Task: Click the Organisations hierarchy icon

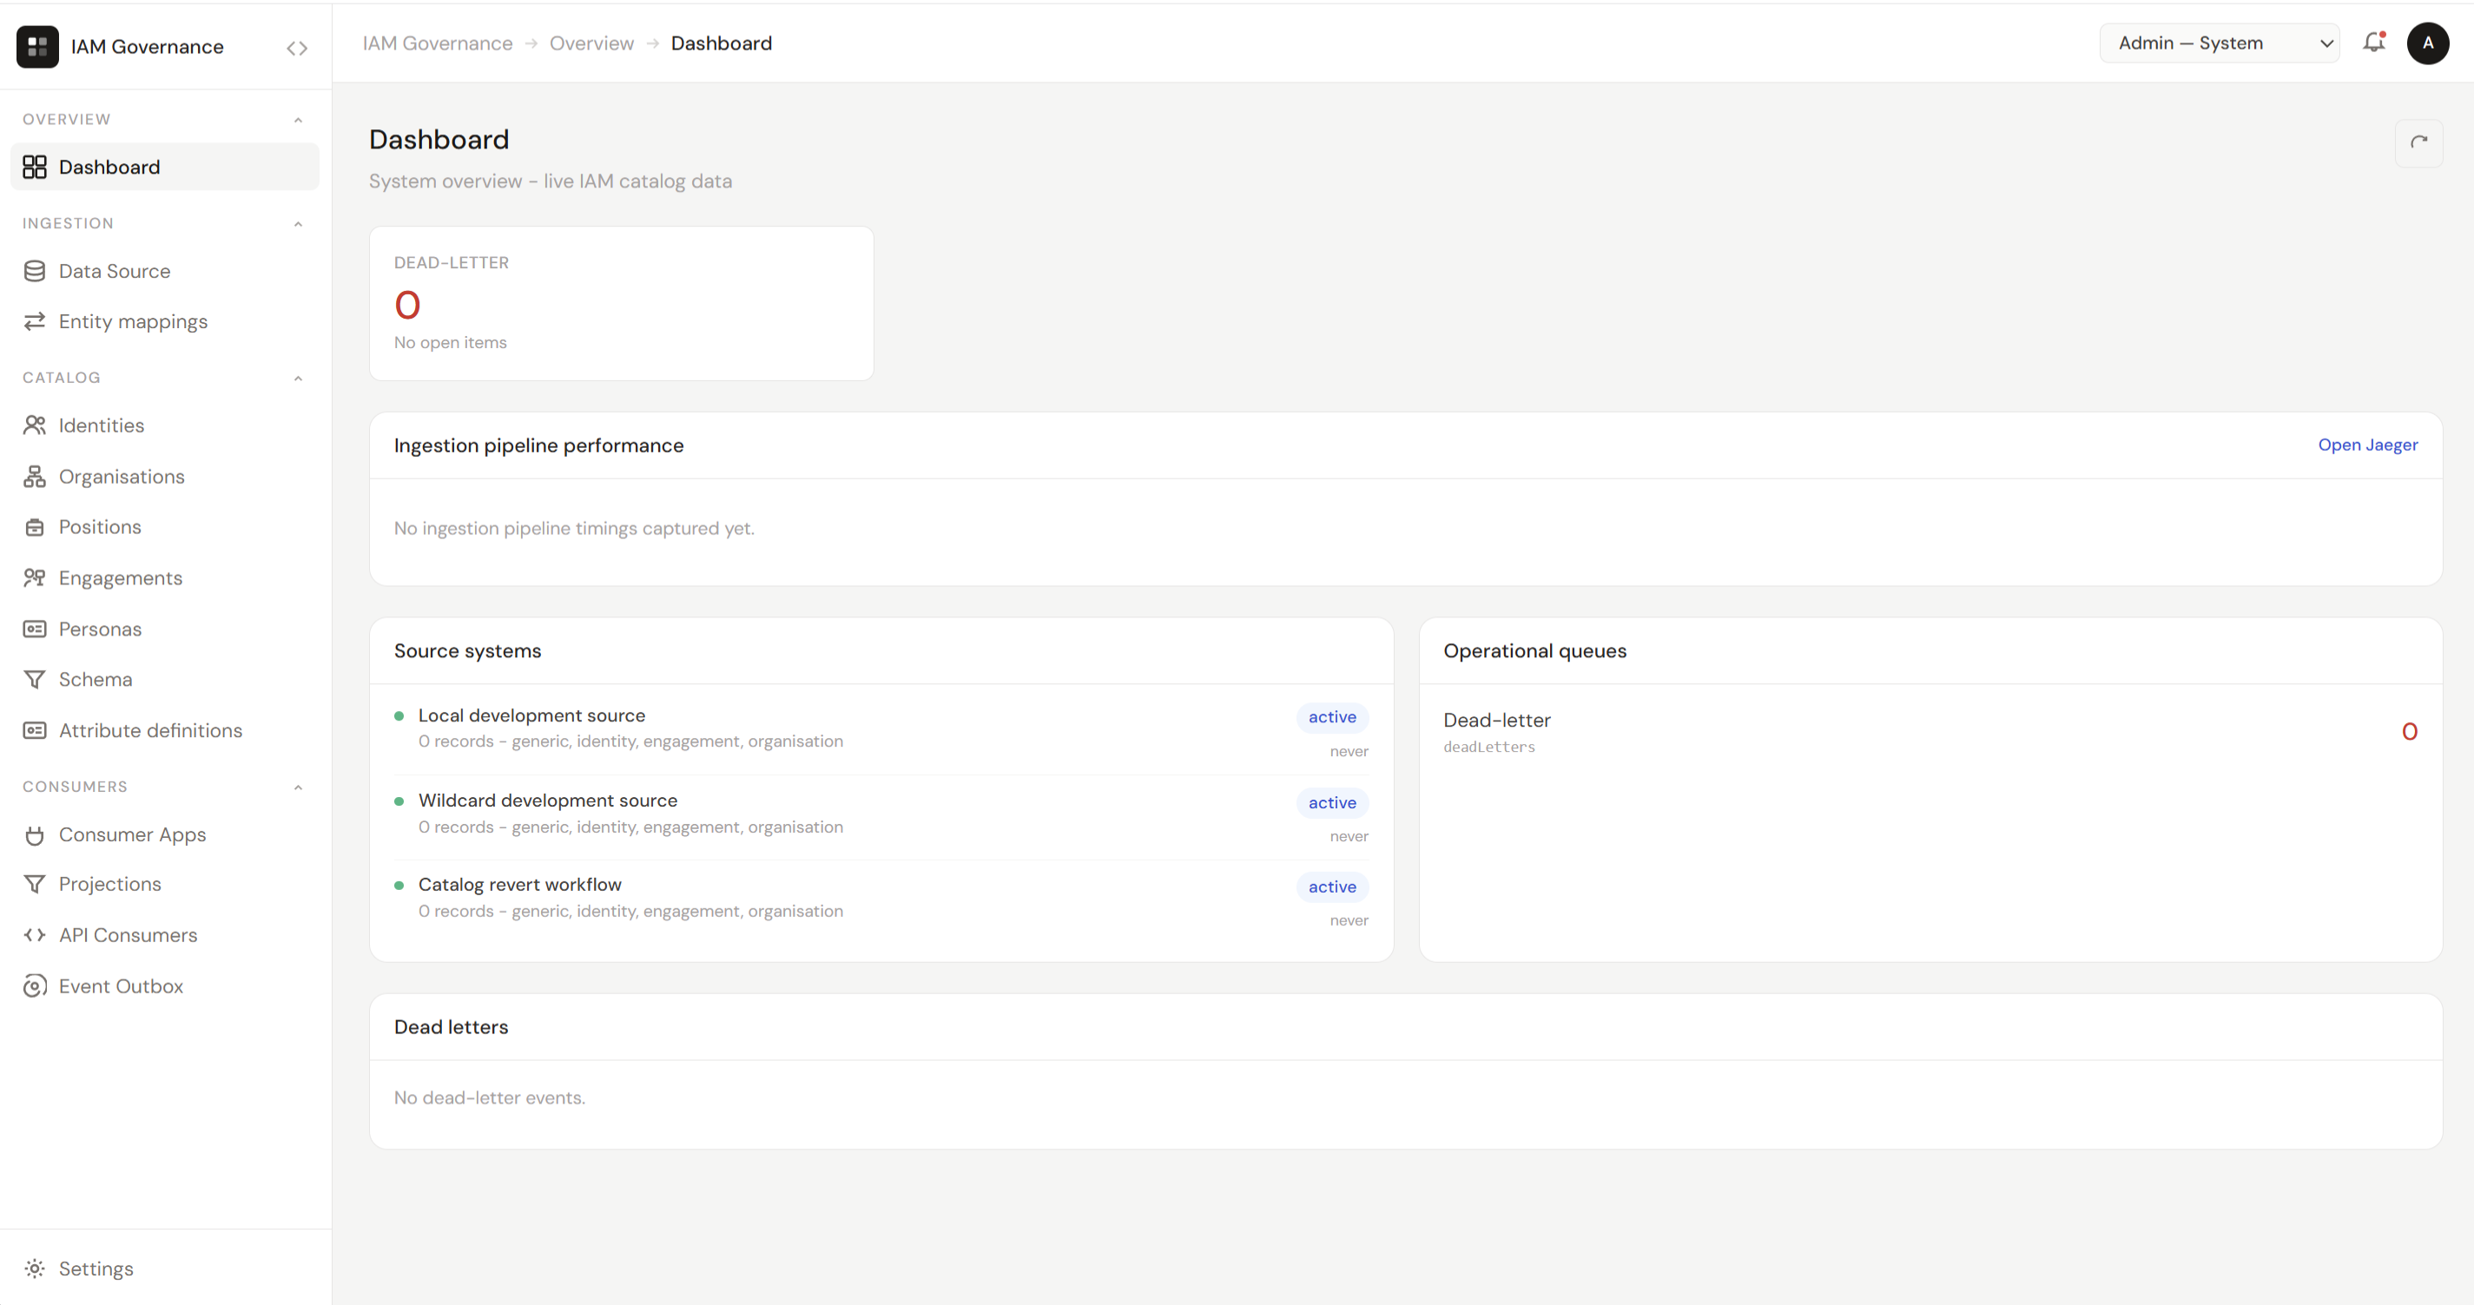Action: click(x=35, y=477)
